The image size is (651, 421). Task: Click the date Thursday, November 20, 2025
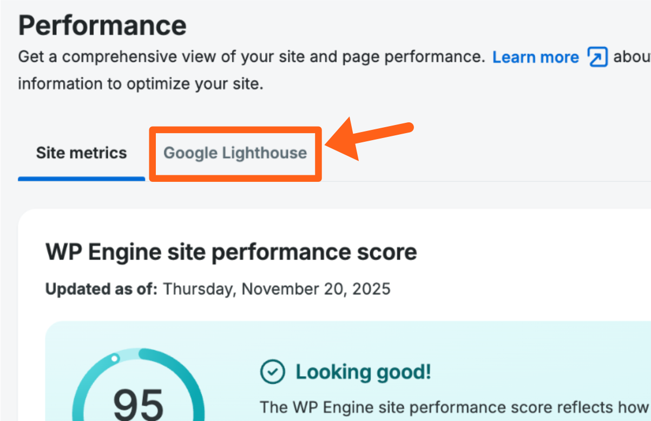coord(277,289)
